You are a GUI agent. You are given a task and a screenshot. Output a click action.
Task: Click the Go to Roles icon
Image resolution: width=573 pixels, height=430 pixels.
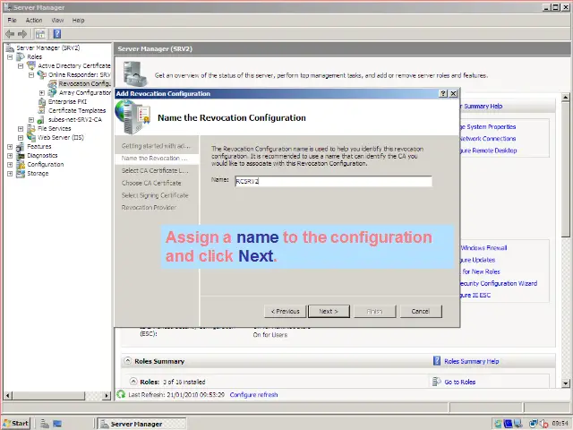437,382
